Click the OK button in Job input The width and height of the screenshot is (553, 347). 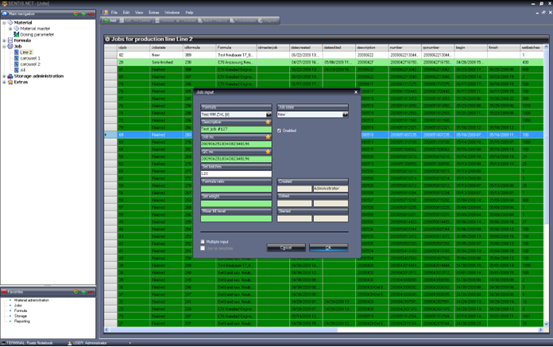pyautogui.click(x=328, y=248)
